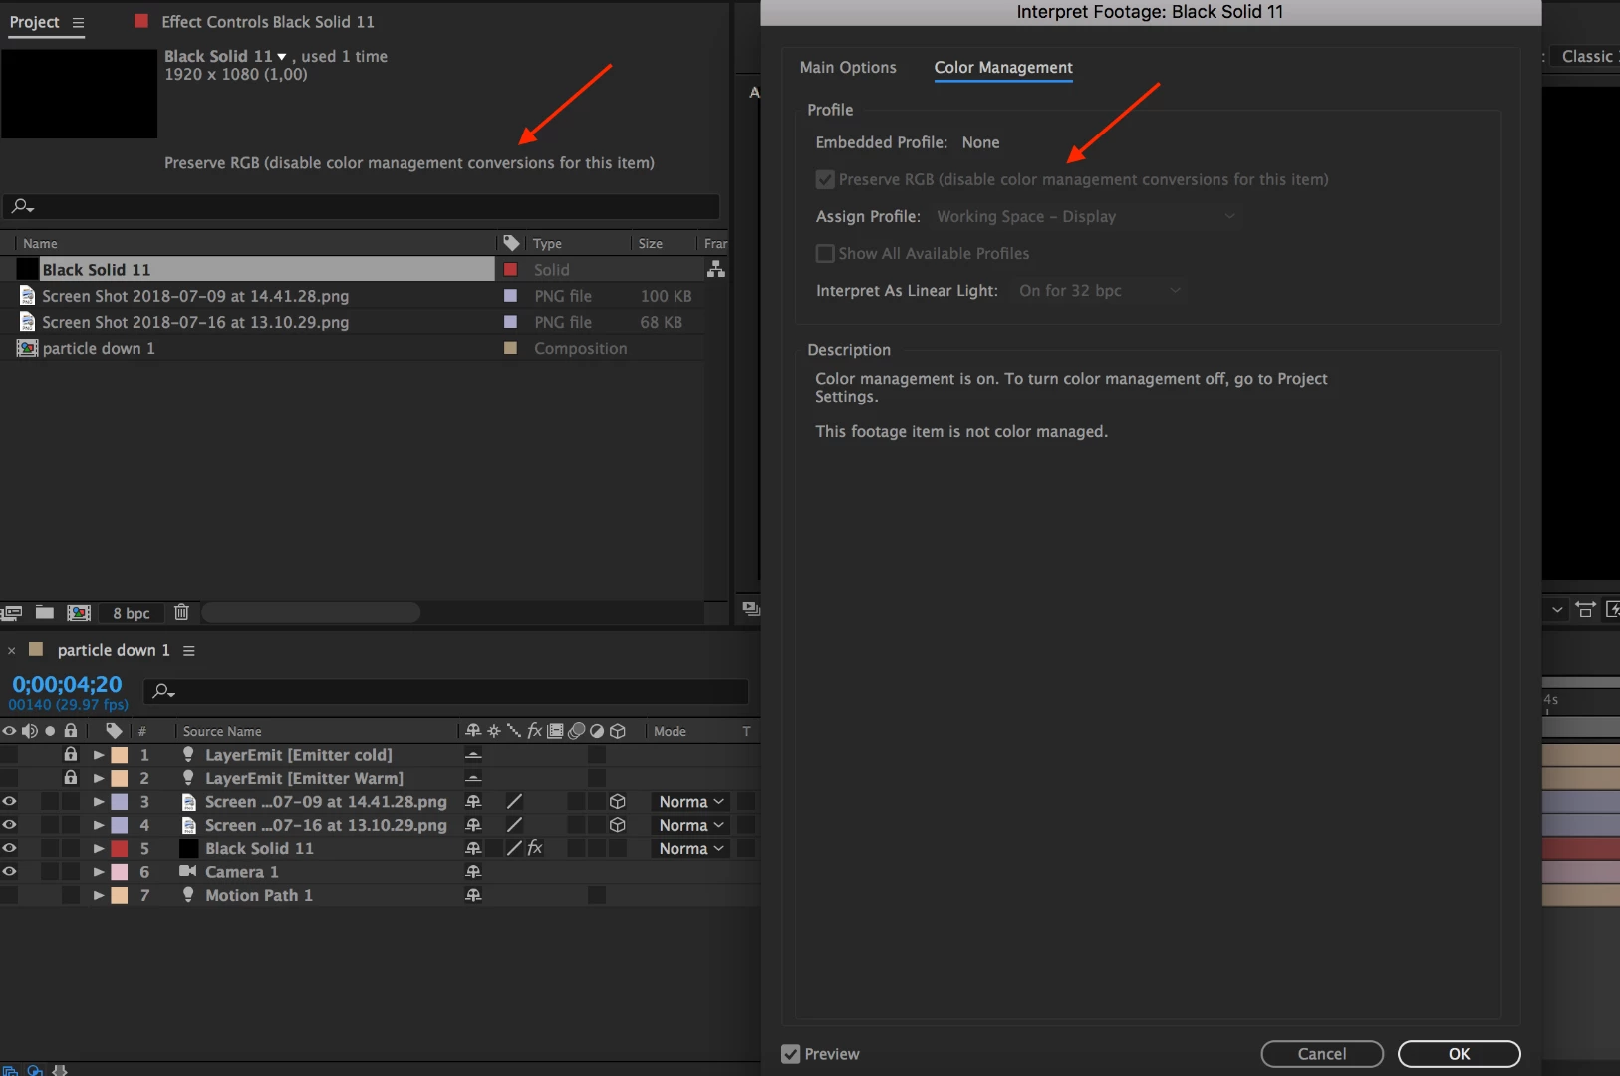Click the 8 bpc color depth button
The image size is (1620, 1076).
point(132,613)
